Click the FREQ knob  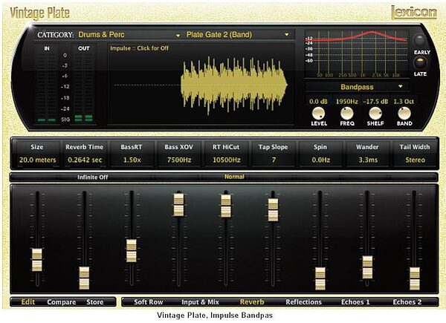(x=346, y=114)
